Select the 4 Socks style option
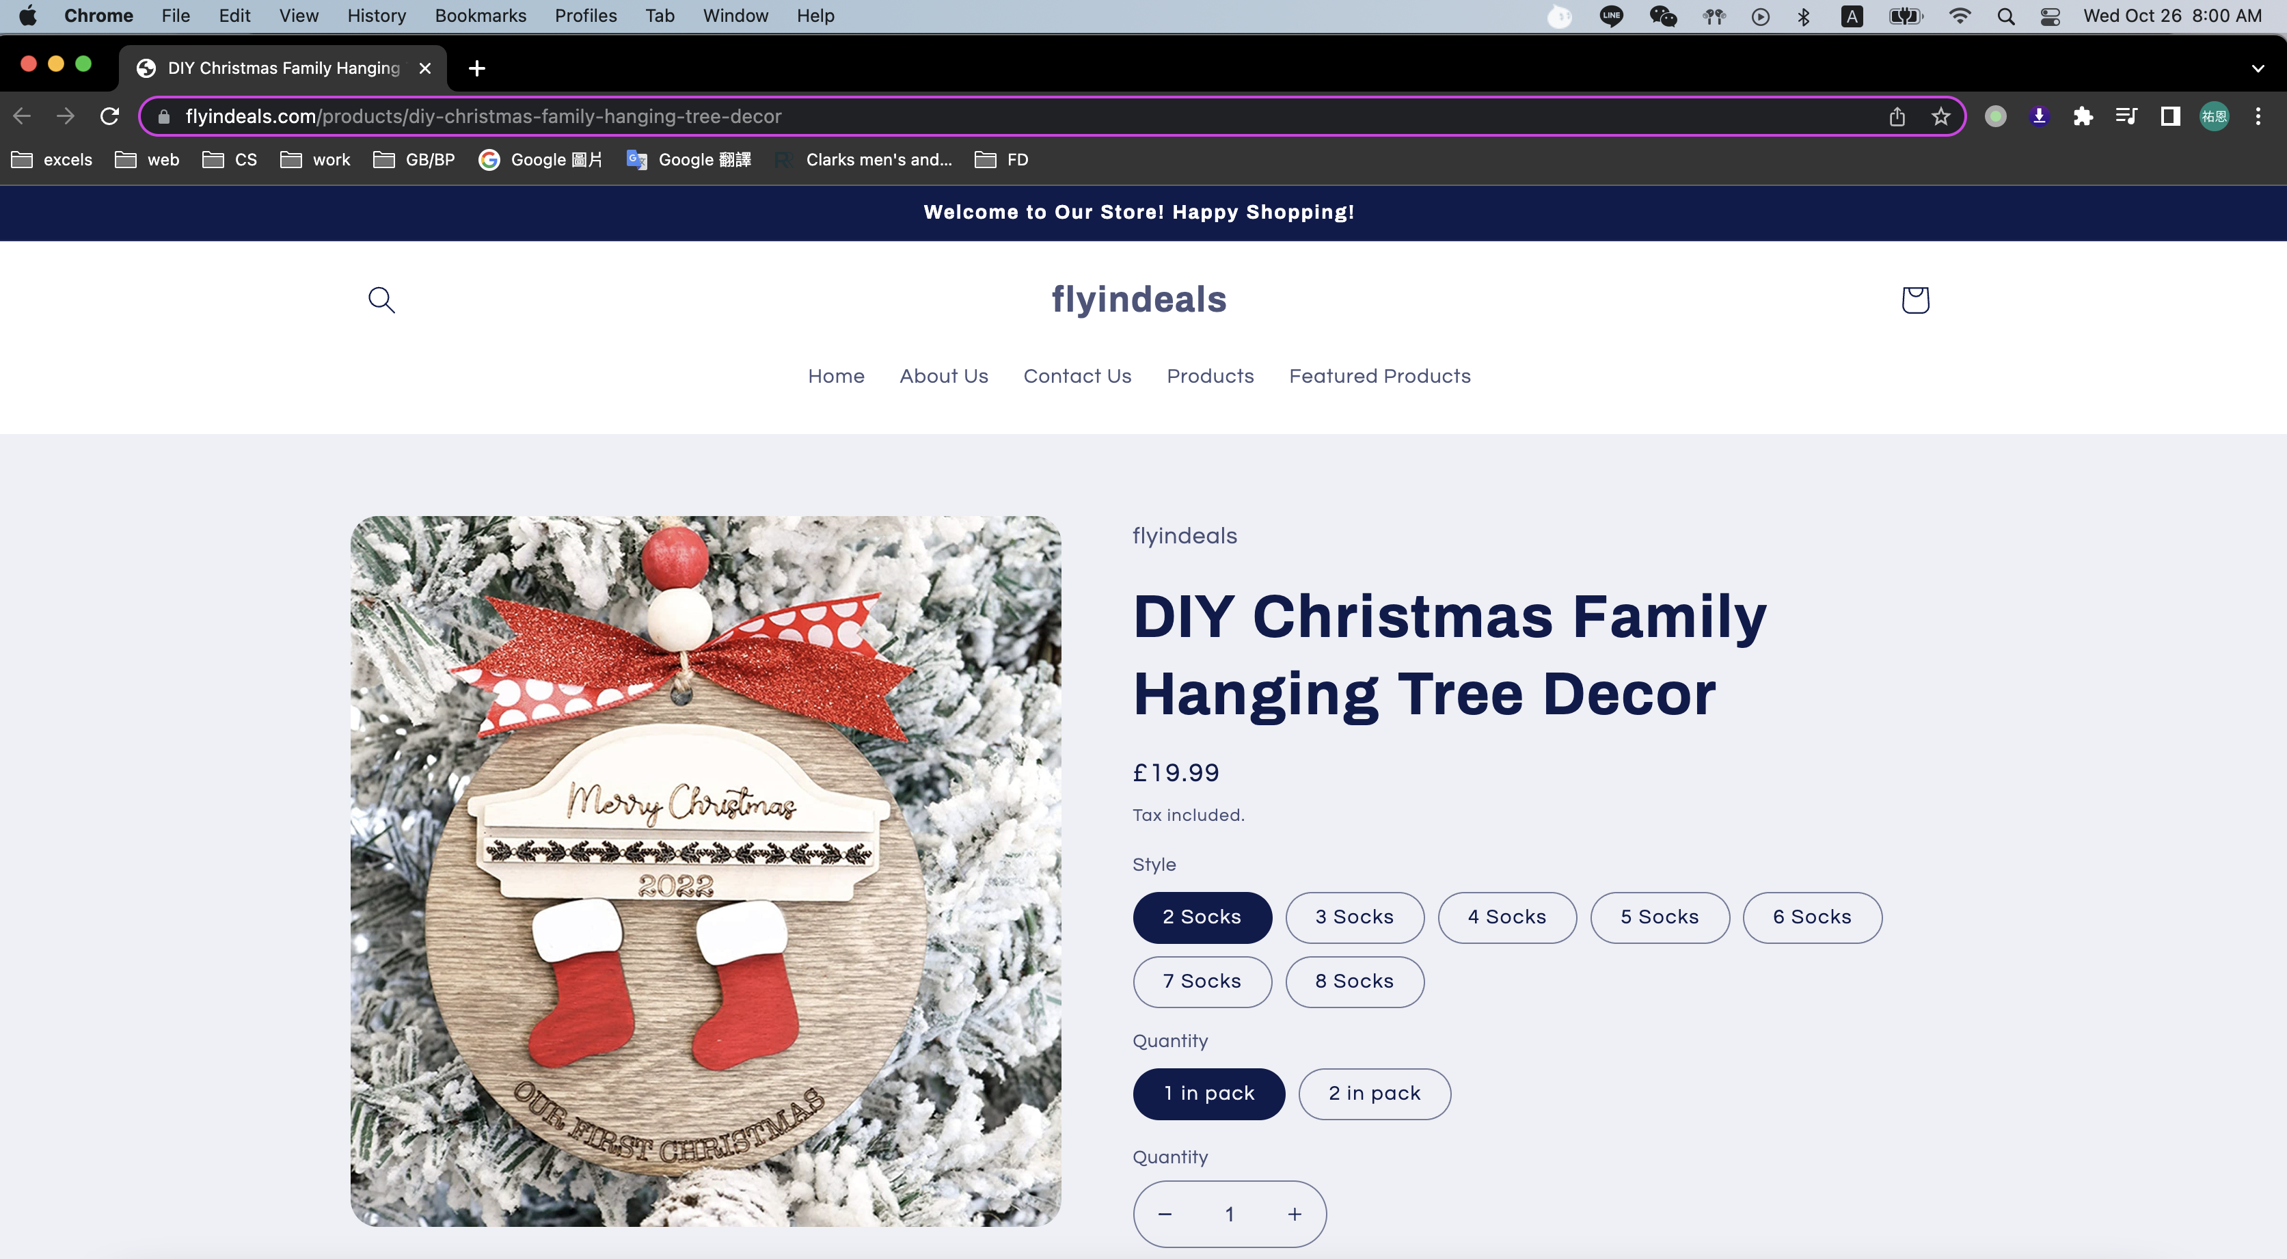 click(1506, 917)
